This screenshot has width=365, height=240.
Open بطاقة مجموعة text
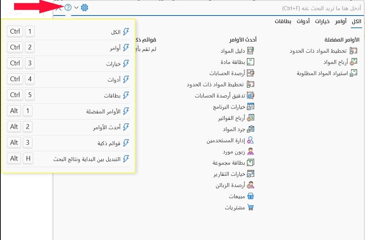click(229, 163)
